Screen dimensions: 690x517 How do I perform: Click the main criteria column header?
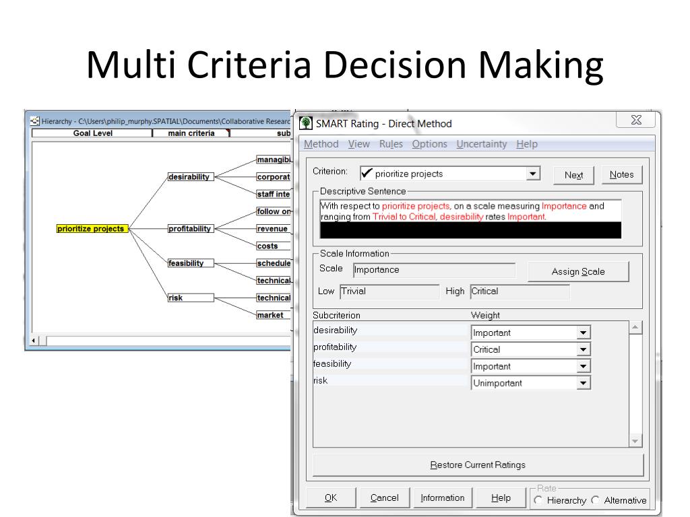[x=191, y=133]
